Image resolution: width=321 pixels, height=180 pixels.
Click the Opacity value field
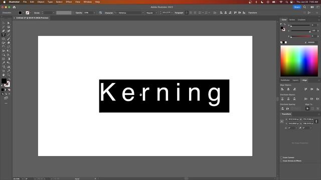[88, 12]
